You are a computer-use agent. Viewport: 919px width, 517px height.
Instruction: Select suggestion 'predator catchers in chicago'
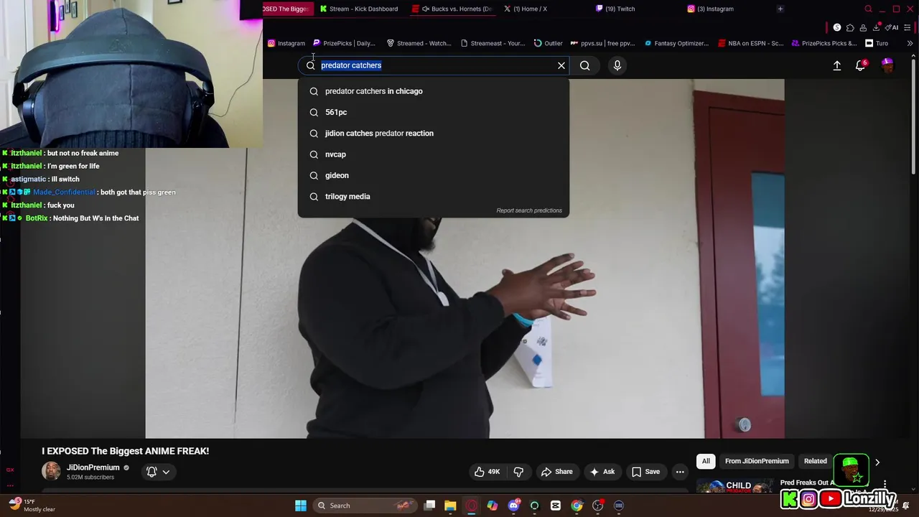tap(434, 91)
